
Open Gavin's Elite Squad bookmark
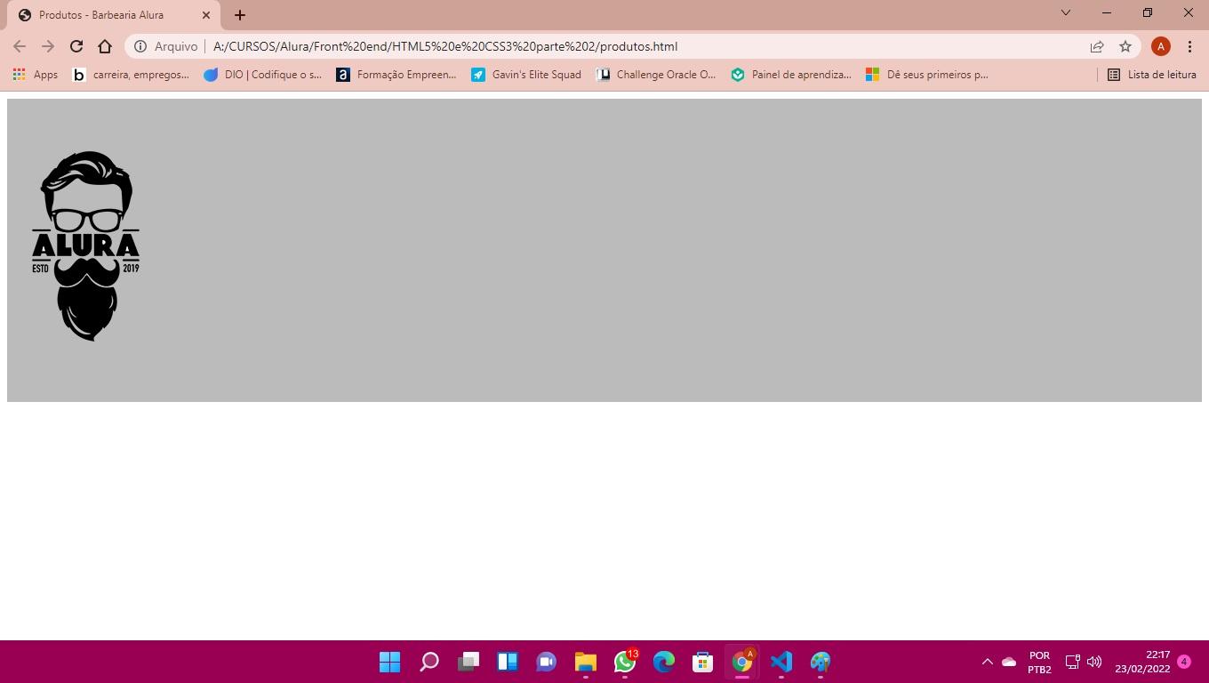[526, 75]
